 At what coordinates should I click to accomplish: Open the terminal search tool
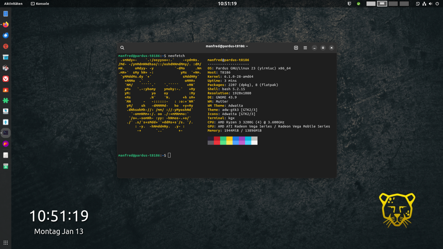coord(122,48)
